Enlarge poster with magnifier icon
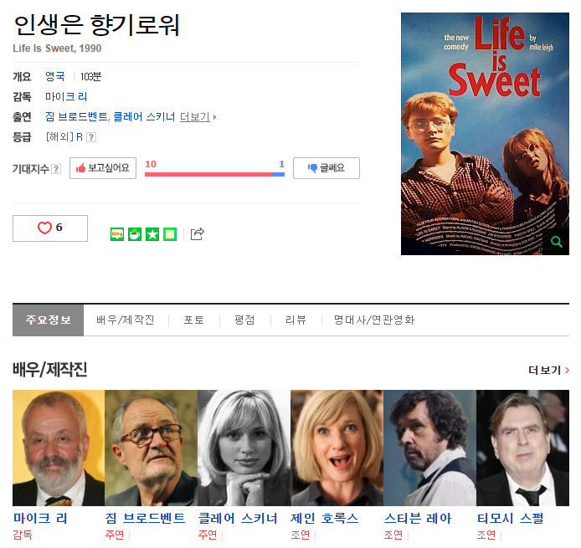Viewport: 581px width, 548px height. [x=557, y=242]
